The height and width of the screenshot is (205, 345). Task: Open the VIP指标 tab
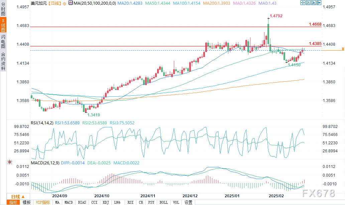pyautogui.click(x=43, y=202)
